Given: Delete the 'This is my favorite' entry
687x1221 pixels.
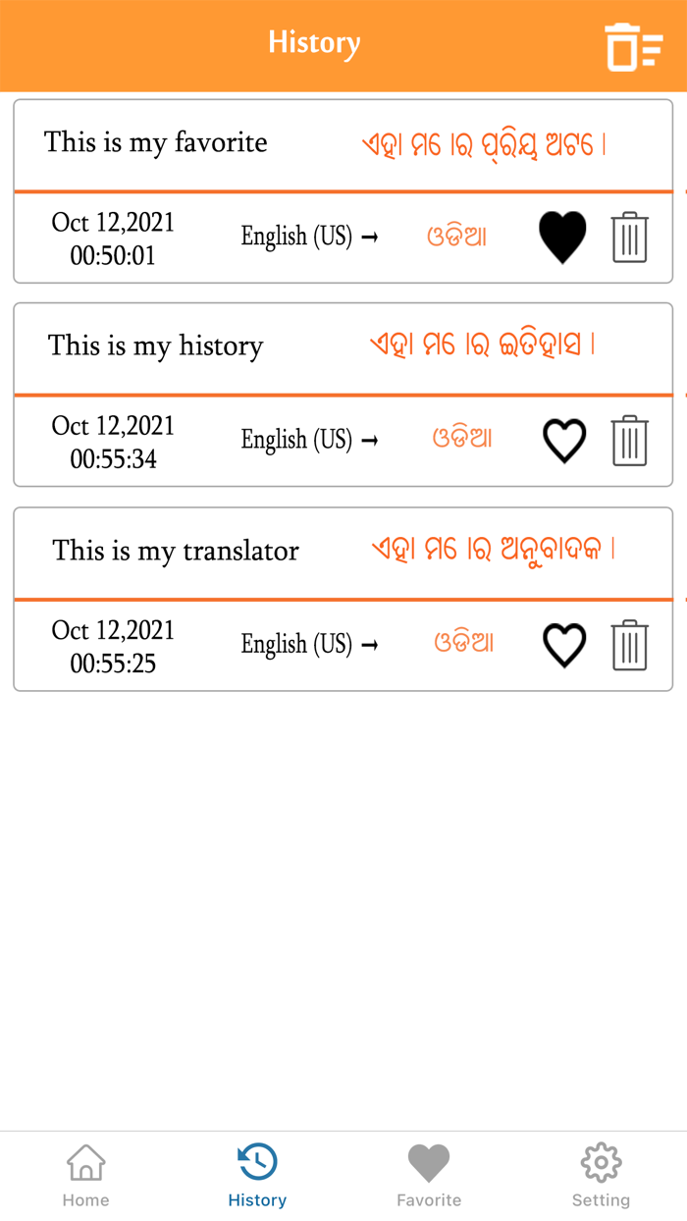Looking at the screenshot, I should tap(629, 237).
